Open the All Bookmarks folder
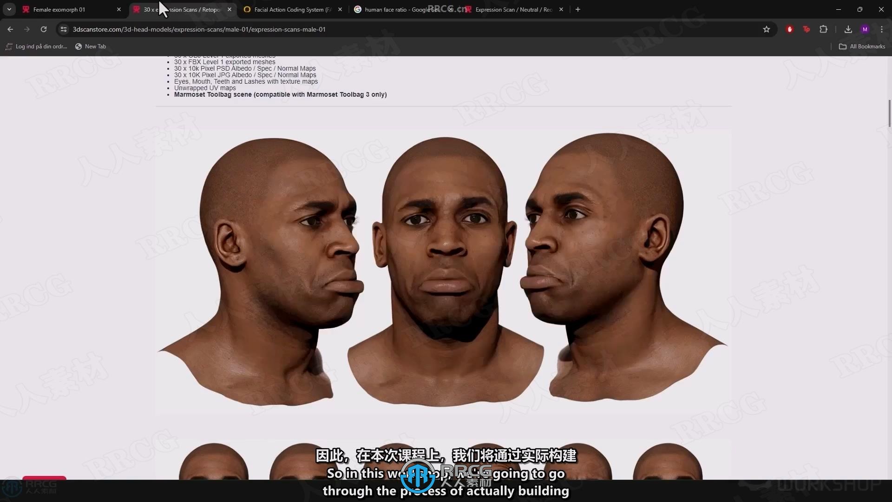Image resolution: width=892 pixels, height=502 pixels. click(x=862, y=46)
